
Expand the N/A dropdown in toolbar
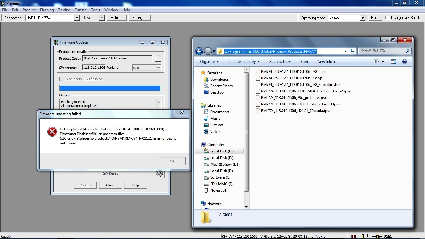[101, 18]
